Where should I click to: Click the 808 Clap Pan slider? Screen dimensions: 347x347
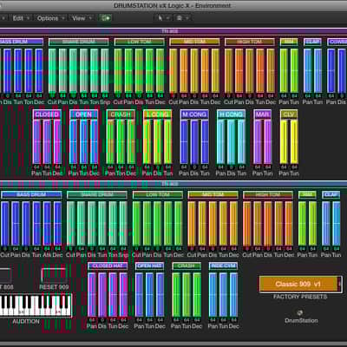[308, 70]
